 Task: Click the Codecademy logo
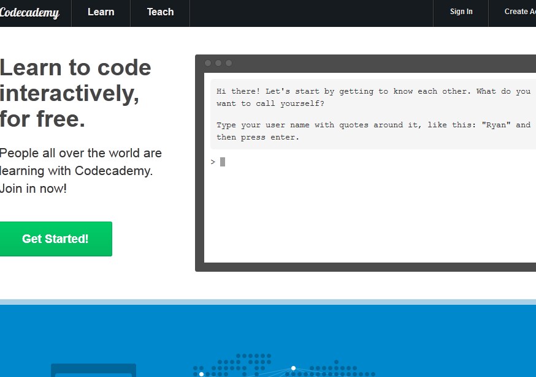point(29,13)
